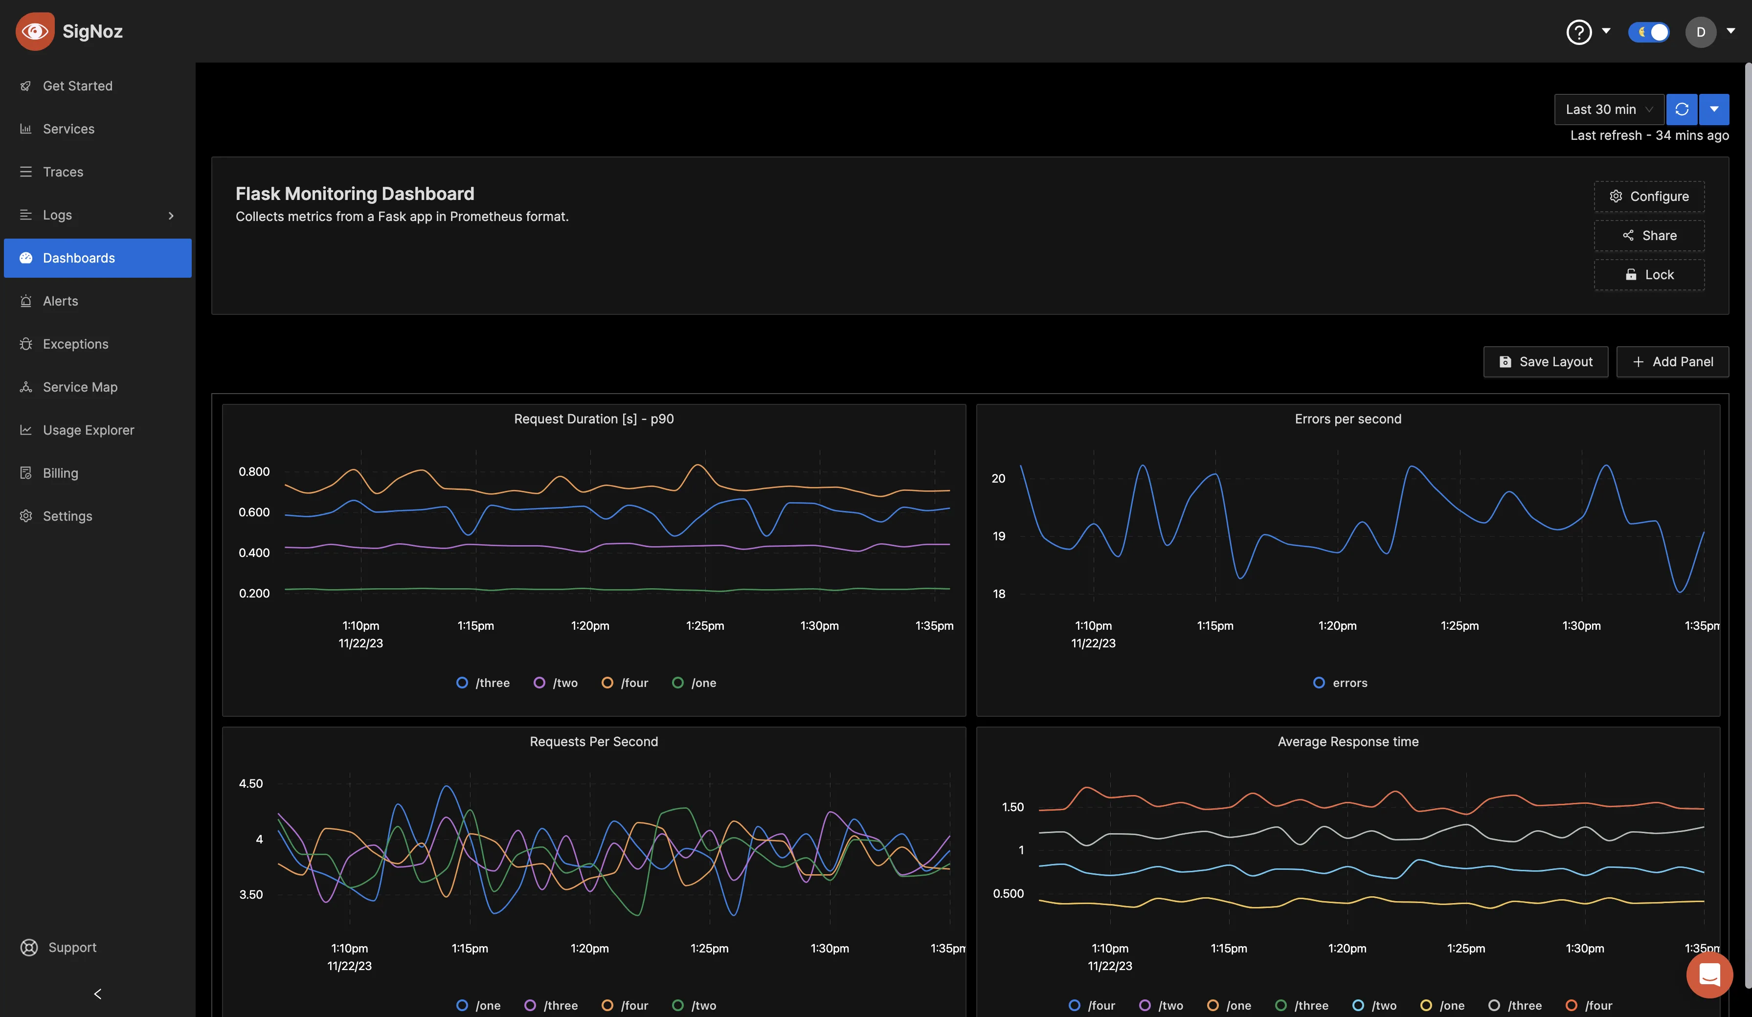Open the chat support bubble

point(1709,974)
